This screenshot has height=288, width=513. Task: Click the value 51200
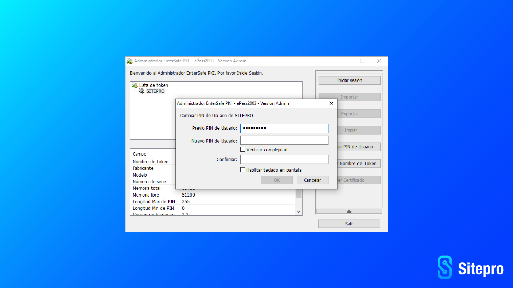(x=189, y=195)
